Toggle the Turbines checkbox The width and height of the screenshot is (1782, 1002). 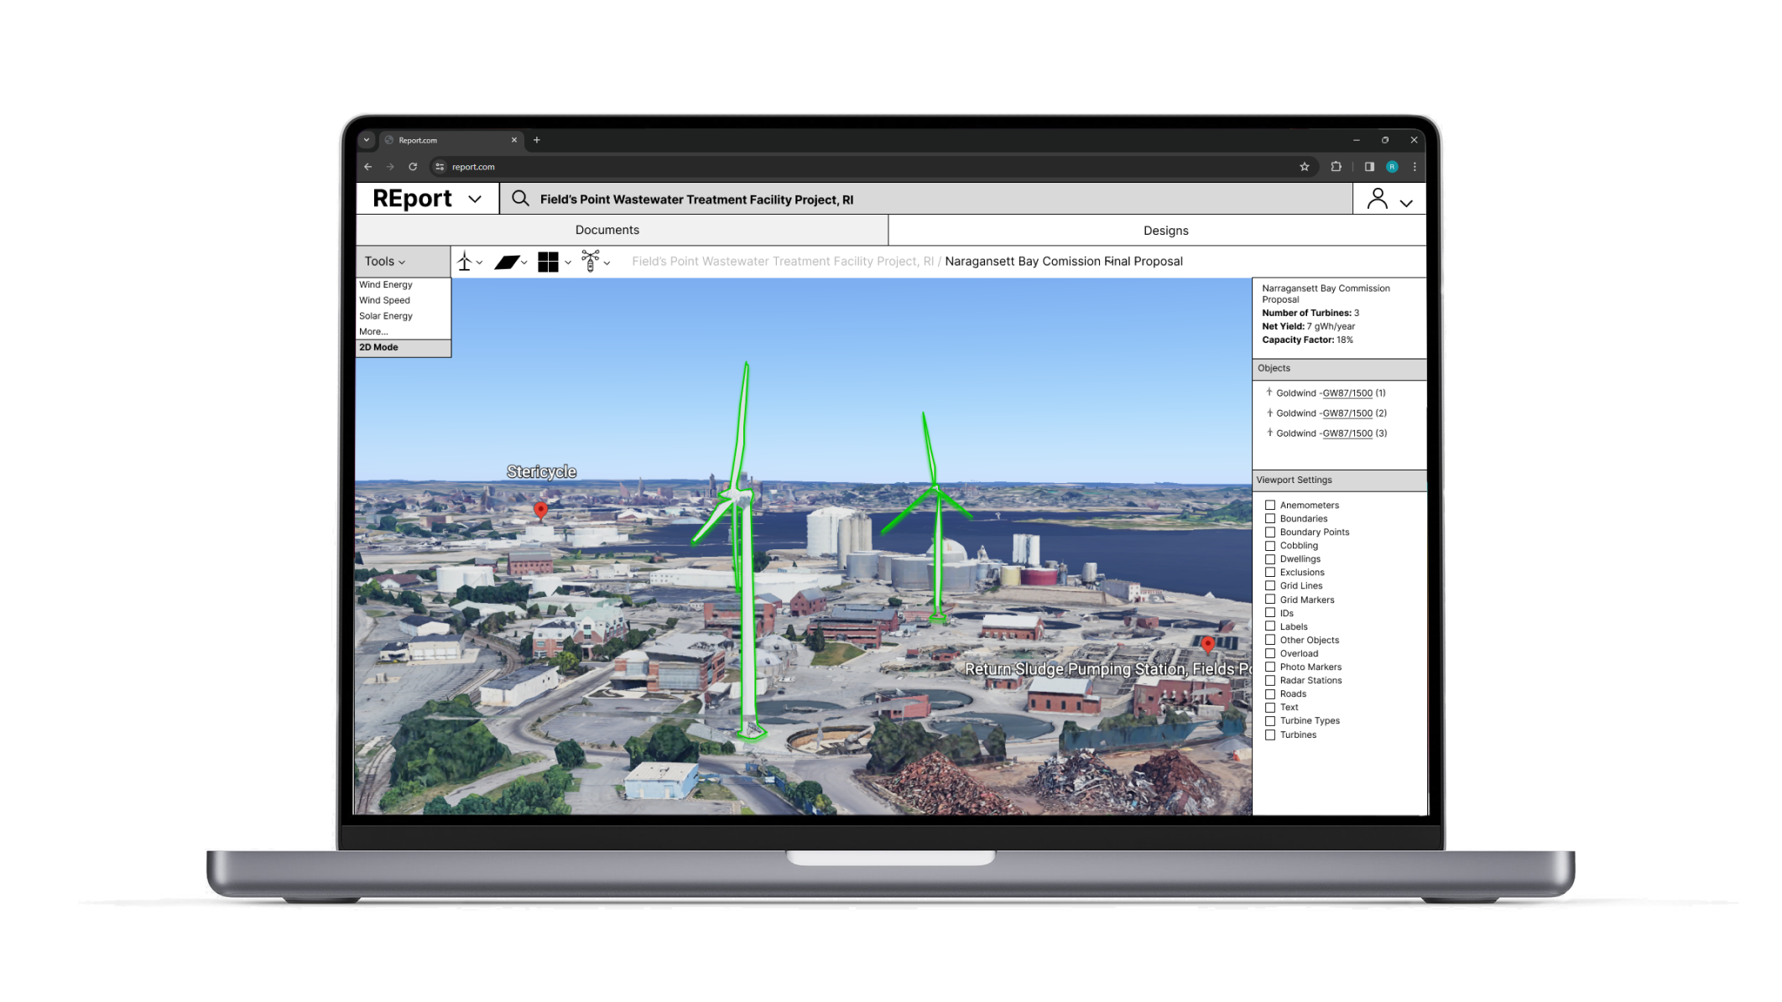[1270, 735]
